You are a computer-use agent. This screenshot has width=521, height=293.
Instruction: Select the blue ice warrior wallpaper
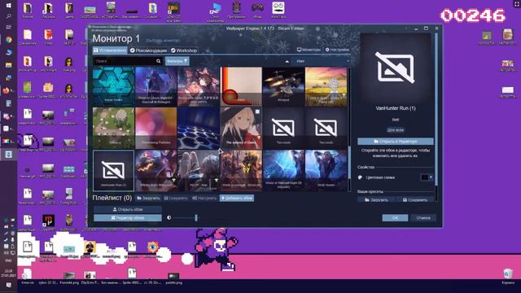[283, 171]
